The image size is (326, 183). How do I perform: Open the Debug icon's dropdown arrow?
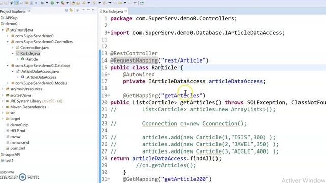(47, 3)
